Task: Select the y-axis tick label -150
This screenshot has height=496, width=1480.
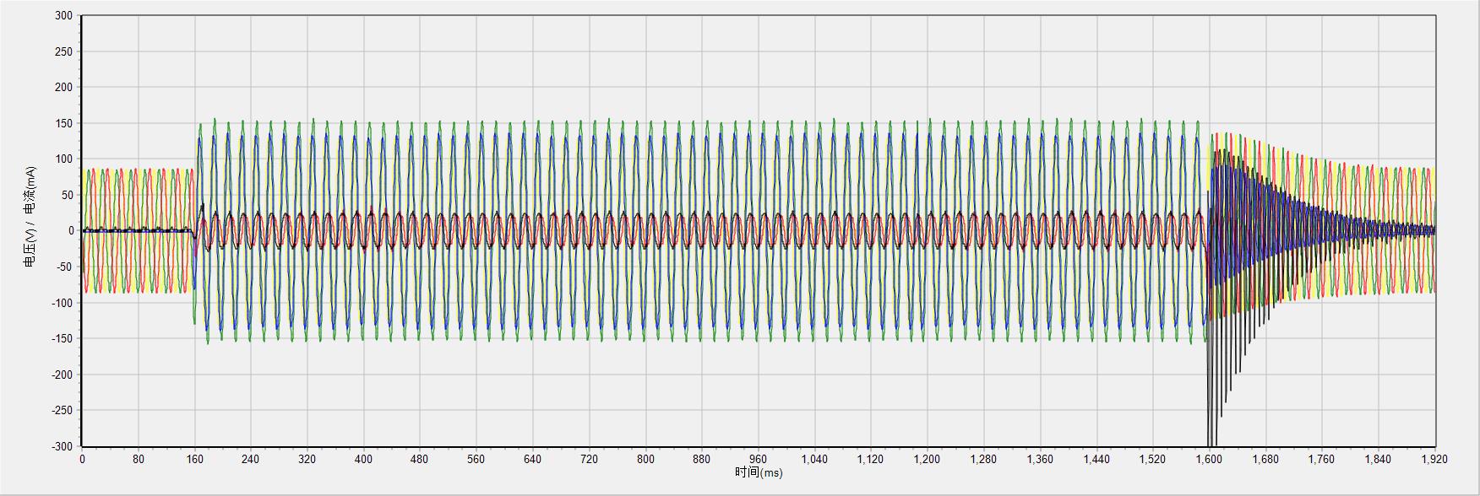Action: [62, 338]
